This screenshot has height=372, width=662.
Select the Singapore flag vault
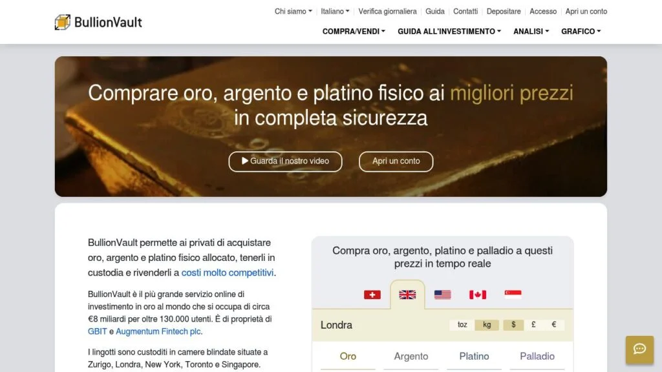click(x=513, y=294)
